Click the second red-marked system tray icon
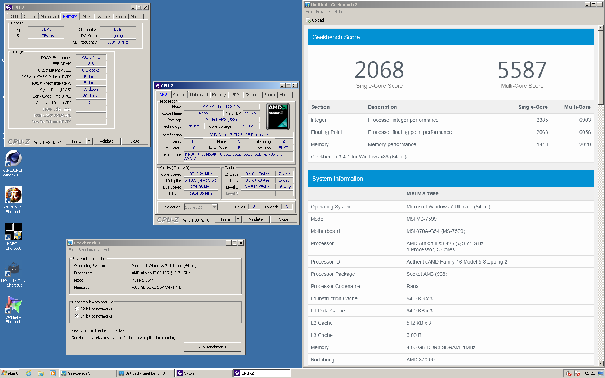The height and width of the screenshot is (378, 605). 577,373
